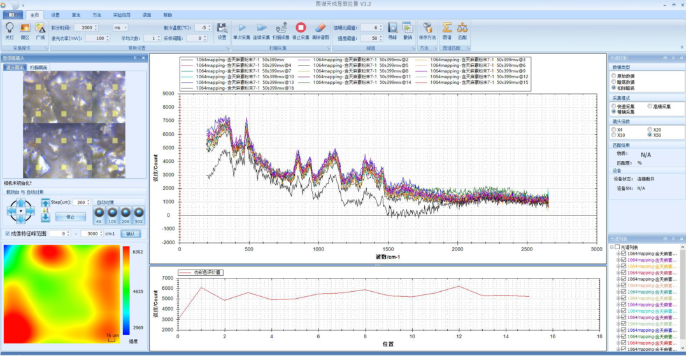
Task: Click the 确认 confirm button
Action: 131,234
